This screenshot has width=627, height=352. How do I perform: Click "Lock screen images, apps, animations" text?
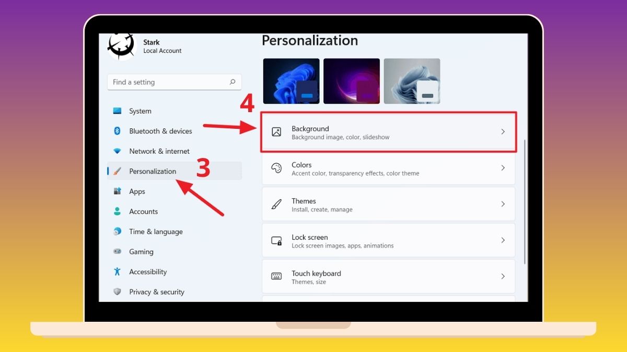(343, 246)
